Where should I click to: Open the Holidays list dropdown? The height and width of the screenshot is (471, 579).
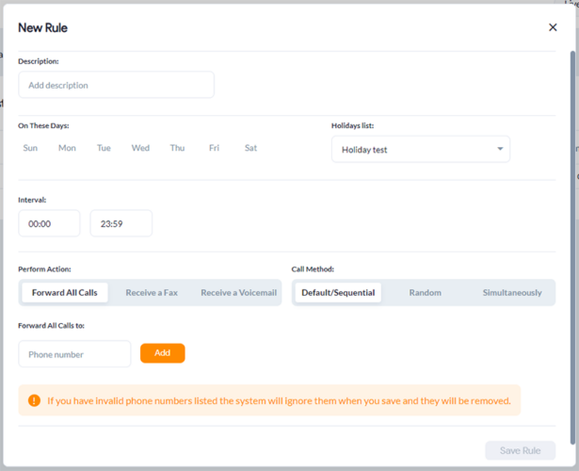(x=420, y=149)
